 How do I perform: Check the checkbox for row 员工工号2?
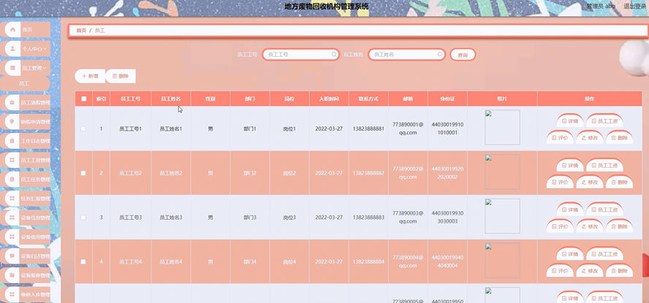(x=83, y=173)
